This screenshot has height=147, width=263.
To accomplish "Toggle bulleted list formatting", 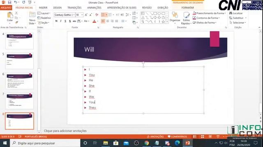I will pos(103,15).
